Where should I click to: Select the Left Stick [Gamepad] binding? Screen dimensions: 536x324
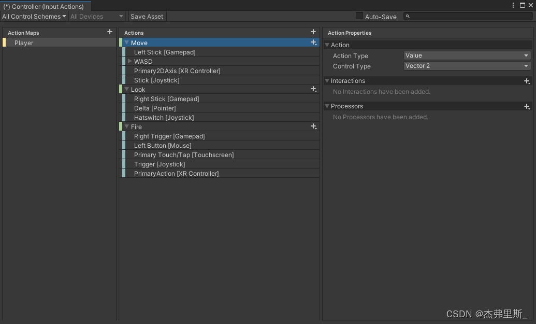[165, 52]
